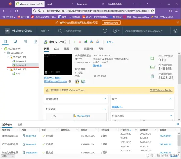Collapse host 192.168.1.103 tree node
181x159 pixels.
8,69
